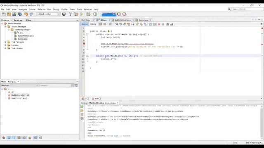The height and width of the screenshot is (148, 264).
Task: Switch to the BuiltInMethod.java editor tab
Action: [123, 20]
